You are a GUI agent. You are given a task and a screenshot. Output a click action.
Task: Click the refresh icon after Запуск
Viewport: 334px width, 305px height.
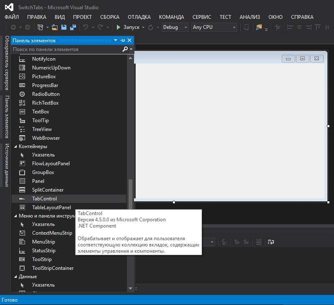pos(151,27)
